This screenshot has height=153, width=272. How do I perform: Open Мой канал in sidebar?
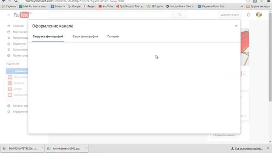(20, 32)
